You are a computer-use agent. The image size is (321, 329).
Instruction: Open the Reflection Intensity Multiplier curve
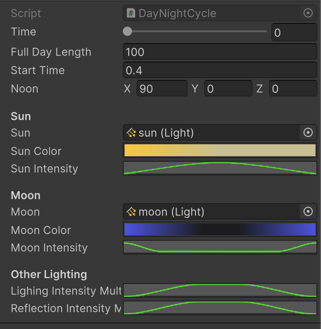pyautogui.click(x=220, y=308)
